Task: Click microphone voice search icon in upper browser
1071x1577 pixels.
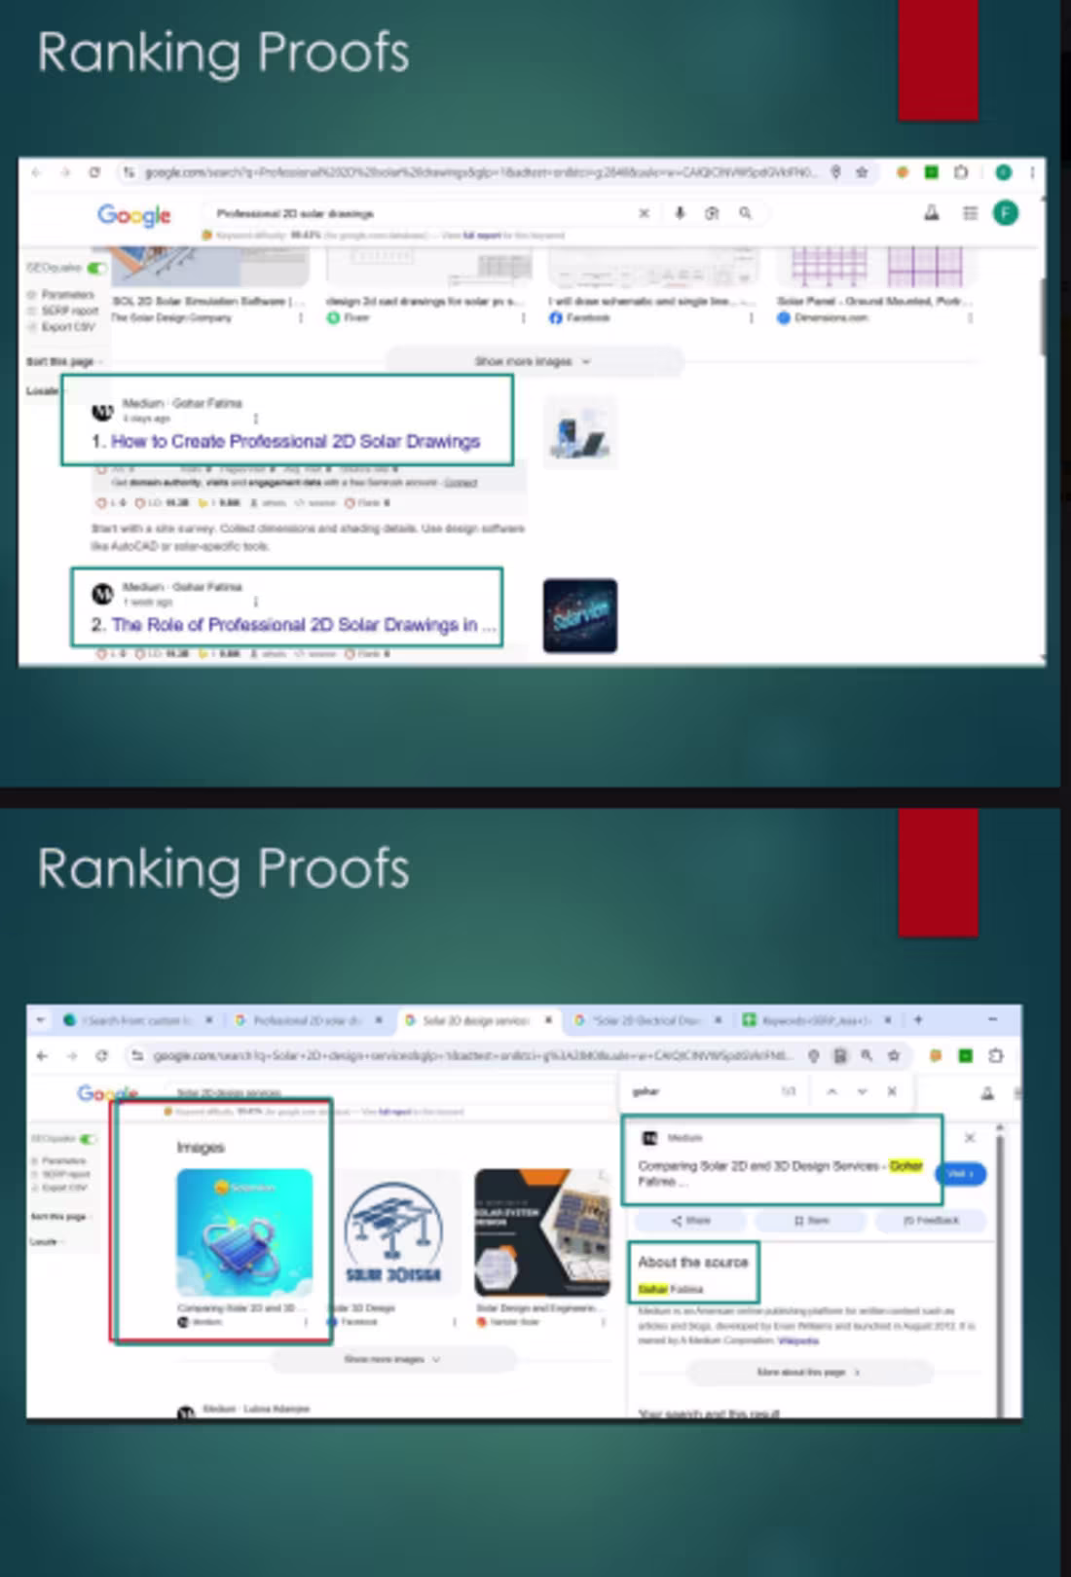Action: pyautogui.click(x=680, y=213)
